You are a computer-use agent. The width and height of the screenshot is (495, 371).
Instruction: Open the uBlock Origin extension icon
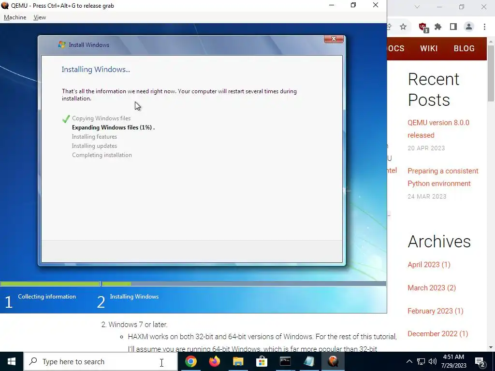point(423,28)
